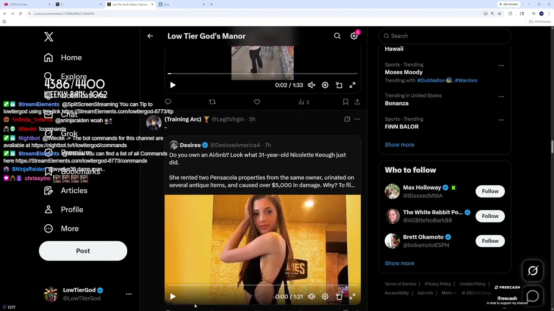Open Bonanza trending topic
Screen dimensions: 554x311
396,103
